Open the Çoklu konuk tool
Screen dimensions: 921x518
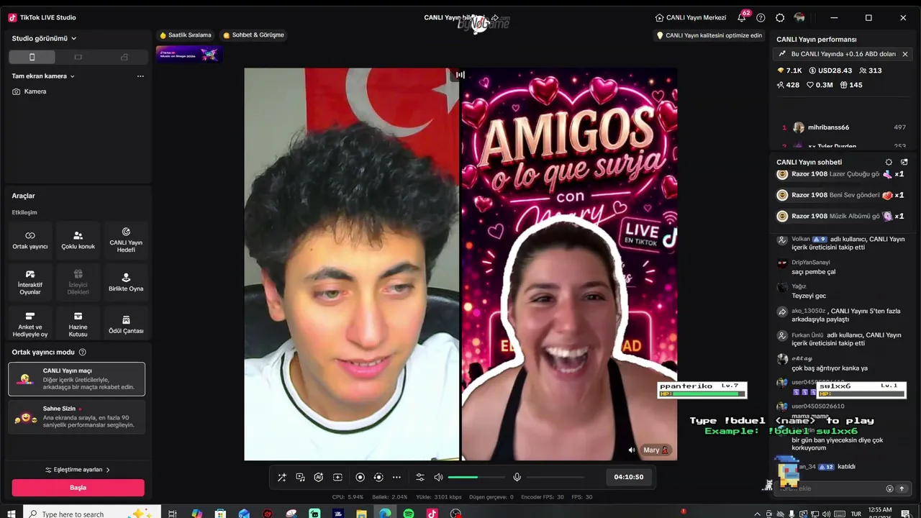tap(78, 240)
